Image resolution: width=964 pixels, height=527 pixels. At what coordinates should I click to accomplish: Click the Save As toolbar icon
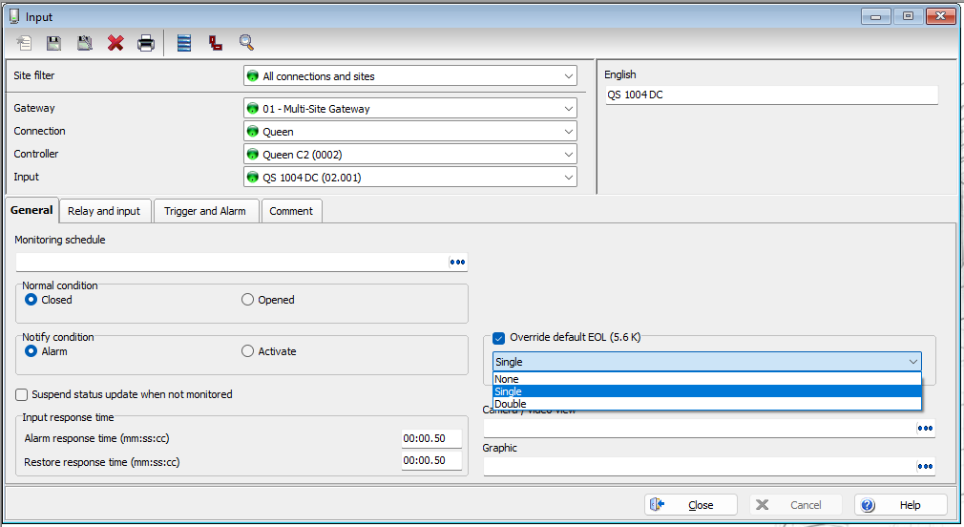[85, 43]
